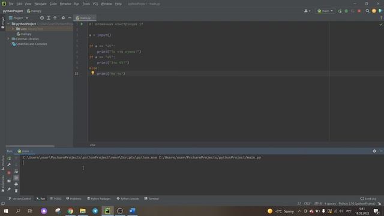The height and width of the screenshot is (216, 384).
Task: Close the main.py editor tab
Action: click(94, 18)
